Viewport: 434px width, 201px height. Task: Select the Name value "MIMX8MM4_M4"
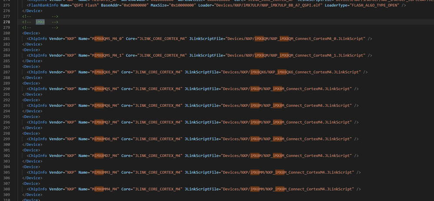[x=104, y=189]
